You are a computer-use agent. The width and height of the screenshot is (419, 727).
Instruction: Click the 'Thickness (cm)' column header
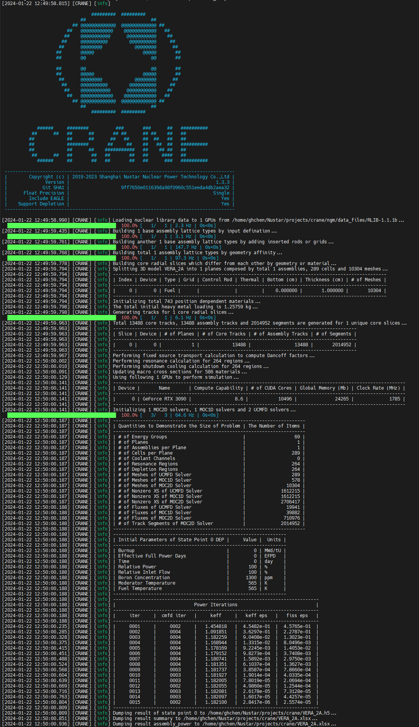[324, 280]
